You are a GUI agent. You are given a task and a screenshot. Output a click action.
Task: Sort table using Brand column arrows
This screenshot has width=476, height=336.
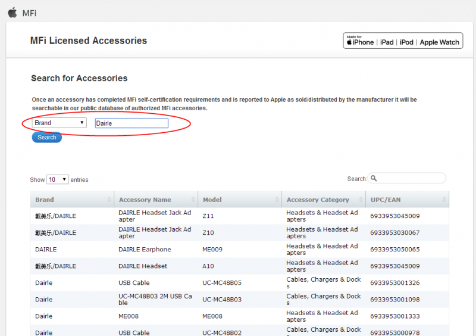coord(109,200)
